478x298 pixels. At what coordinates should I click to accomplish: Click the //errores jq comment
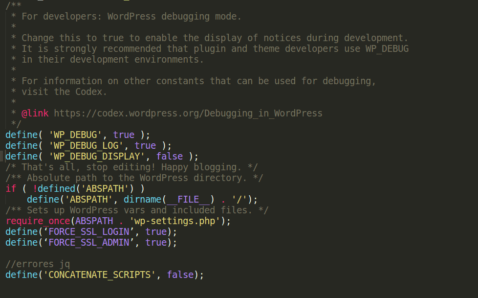coord(38,264)
